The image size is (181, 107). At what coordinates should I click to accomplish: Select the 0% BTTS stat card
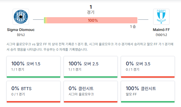coord(33,92)
